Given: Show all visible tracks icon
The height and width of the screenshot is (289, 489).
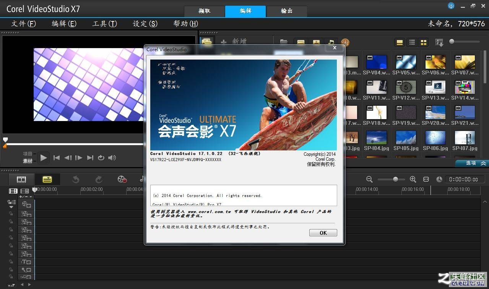Looking at the screenshot, I should [13, 191].
